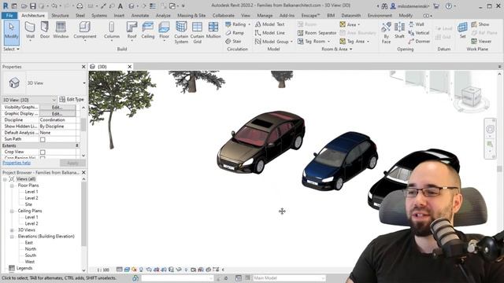This screenshot has height=283, width=504.
Task: Select the Site floor plan
Action: click(x=28, y=204)
